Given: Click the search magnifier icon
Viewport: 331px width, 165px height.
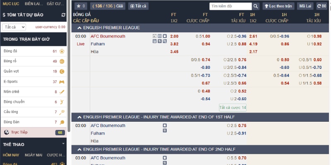Looking at the screenshot, I should [255, 6].
